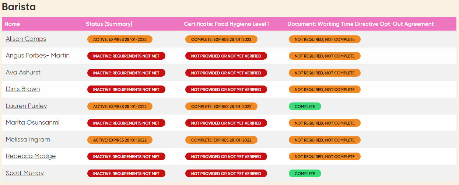Viewport: 459px width, 185px height.
Task: Click Melissa Ingram opt-out not required badge
Action: click(325, 140)
